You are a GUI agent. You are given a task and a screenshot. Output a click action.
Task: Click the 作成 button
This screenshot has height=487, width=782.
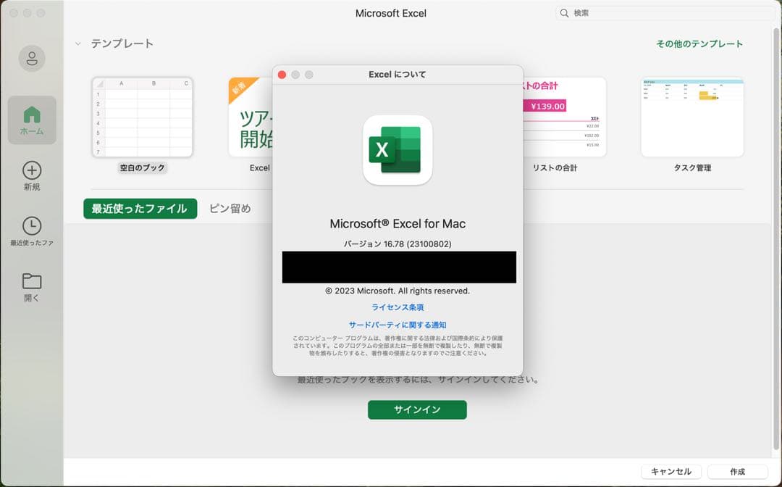click(738, 472)
